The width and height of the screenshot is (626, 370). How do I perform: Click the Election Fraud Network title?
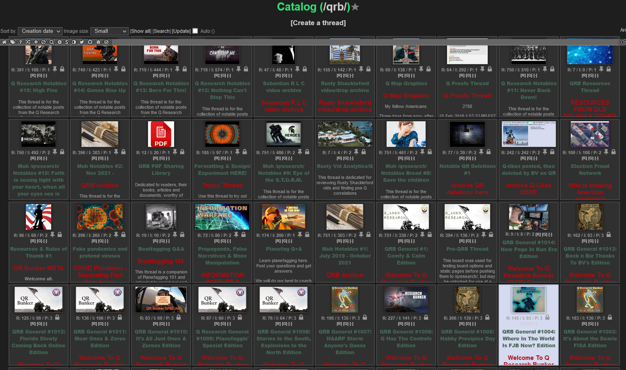[x=590, y=170]
